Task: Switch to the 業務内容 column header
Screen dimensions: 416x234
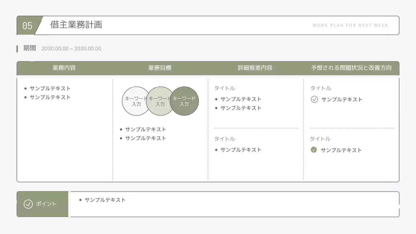Action: [64, 68]
